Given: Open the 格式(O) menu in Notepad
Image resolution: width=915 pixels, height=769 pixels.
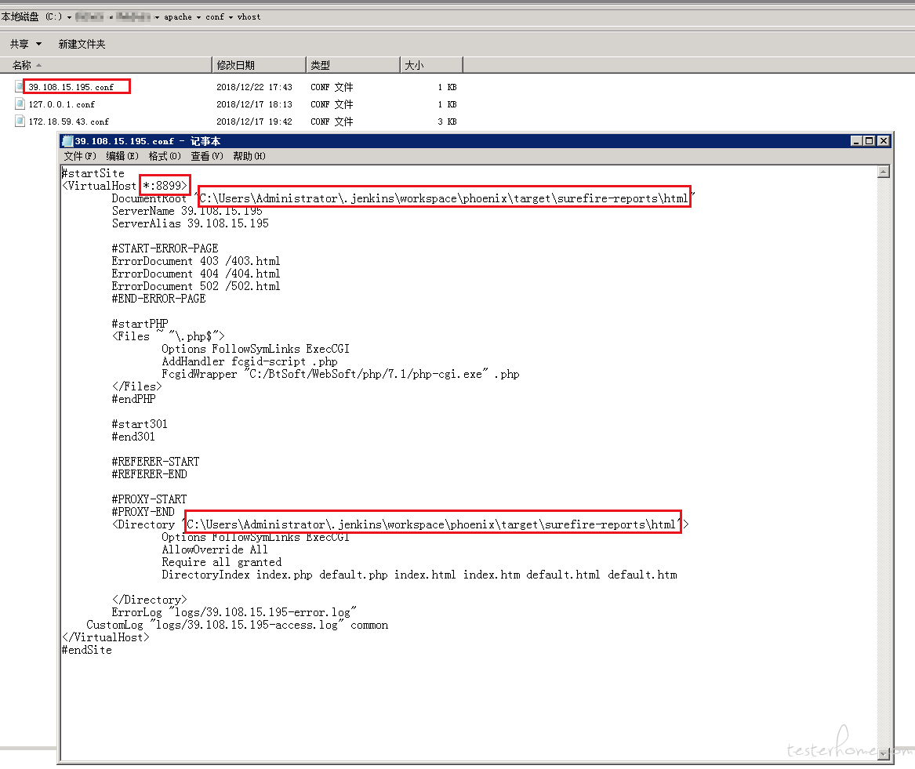Looking at the screenshot, I should [165, 156].
